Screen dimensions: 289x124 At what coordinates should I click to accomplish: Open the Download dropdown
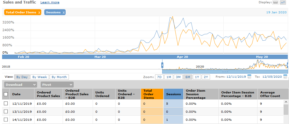[x=20, y=85]
